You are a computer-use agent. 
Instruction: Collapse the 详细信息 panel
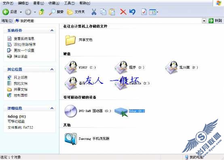coord(52,108)
